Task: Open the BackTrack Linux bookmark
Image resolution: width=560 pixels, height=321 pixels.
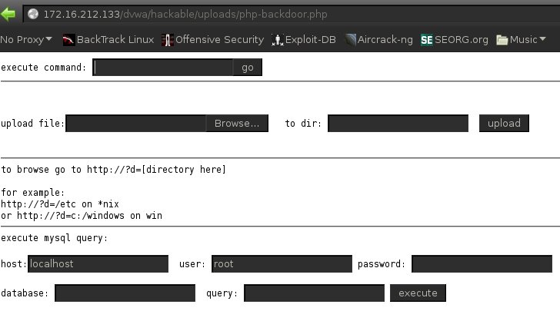Action: 108,39
